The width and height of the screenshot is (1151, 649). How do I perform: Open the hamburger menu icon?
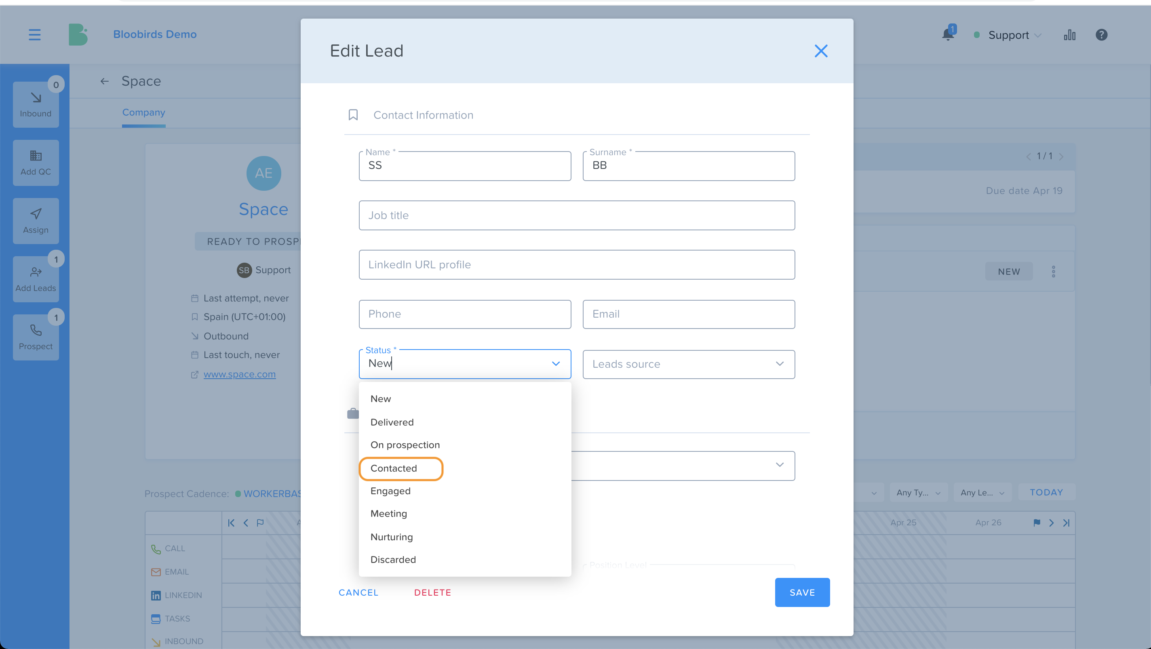pyautogui.click(x=34, y=34)
